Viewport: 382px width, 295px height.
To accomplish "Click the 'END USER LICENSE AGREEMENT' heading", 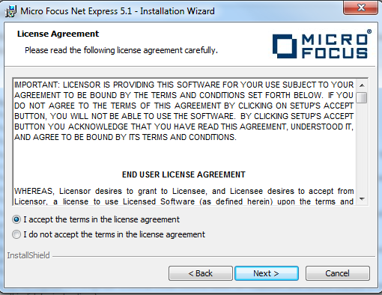I will point(184,174).
